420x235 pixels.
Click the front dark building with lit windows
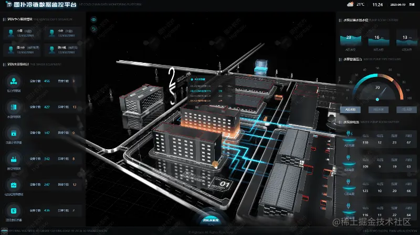tap(187, 144)
